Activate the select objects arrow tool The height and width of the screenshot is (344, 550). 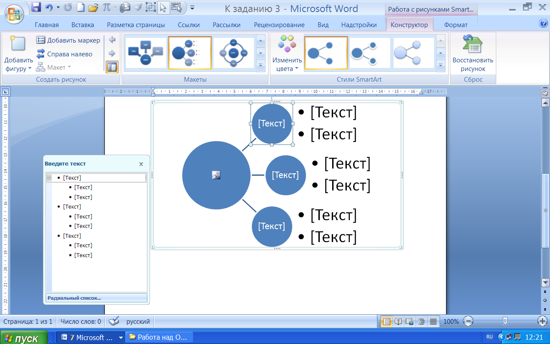163,7
